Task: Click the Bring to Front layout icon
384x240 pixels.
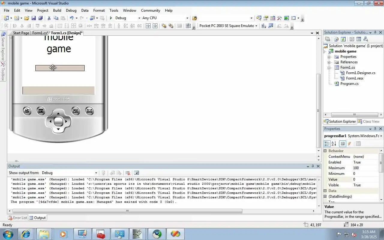Action: tap(164, 26)
